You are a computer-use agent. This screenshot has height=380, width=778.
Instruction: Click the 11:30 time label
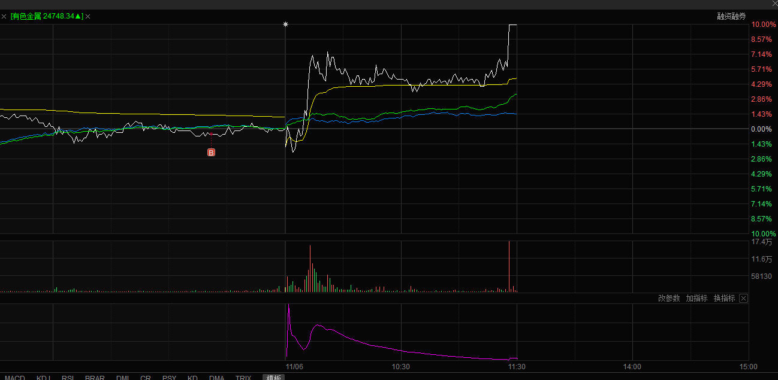click(517, 367)
